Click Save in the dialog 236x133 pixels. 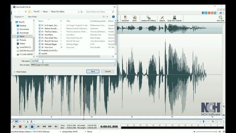click(x=93, y=71)
